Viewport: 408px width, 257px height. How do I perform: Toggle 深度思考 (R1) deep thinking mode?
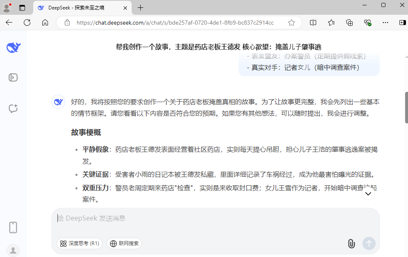[x=80, y=243]
